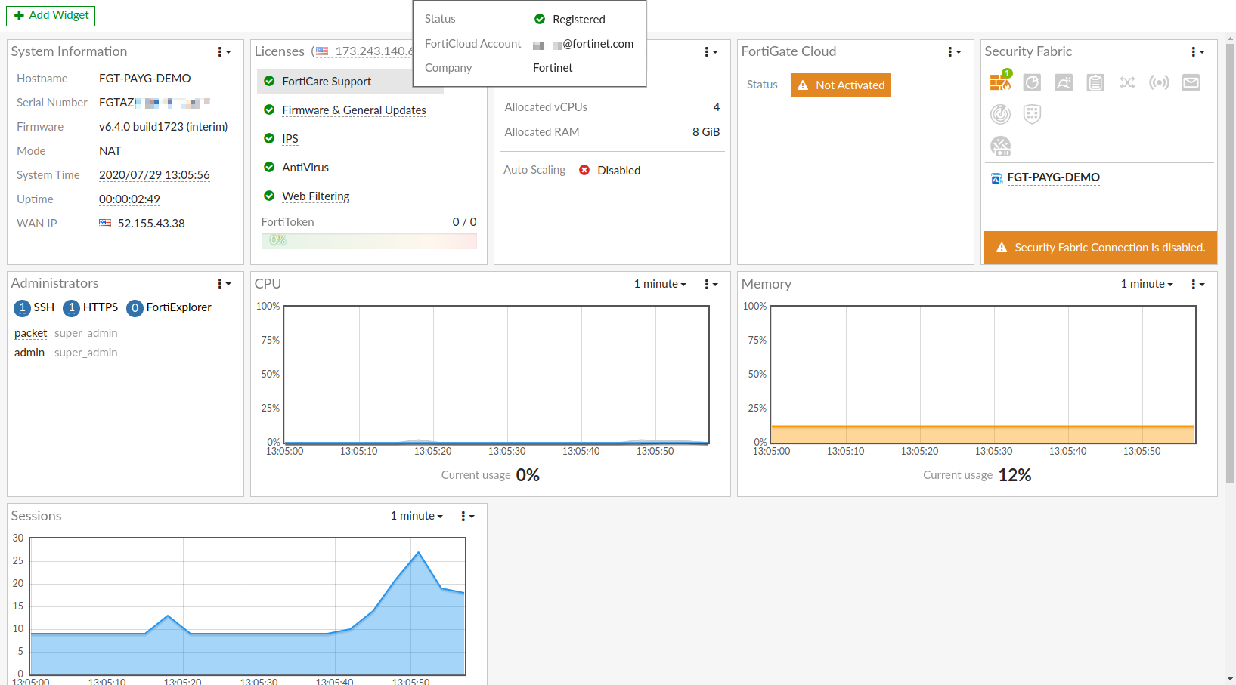This screenshot has height=685, width=1236.
Task: Click the Add Widget button
Action: pyautogui.click(x=51, y=15)
